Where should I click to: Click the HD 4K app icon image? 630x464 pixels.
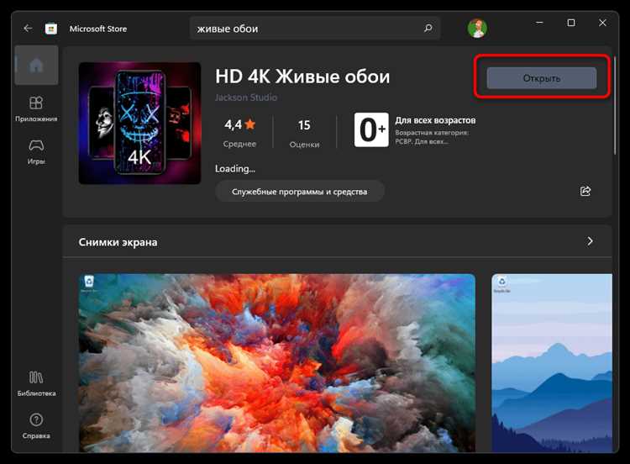point(139,123)
